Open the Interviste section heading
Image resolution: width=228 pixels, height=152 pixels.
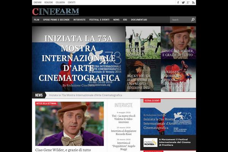[x=123, y=105]
